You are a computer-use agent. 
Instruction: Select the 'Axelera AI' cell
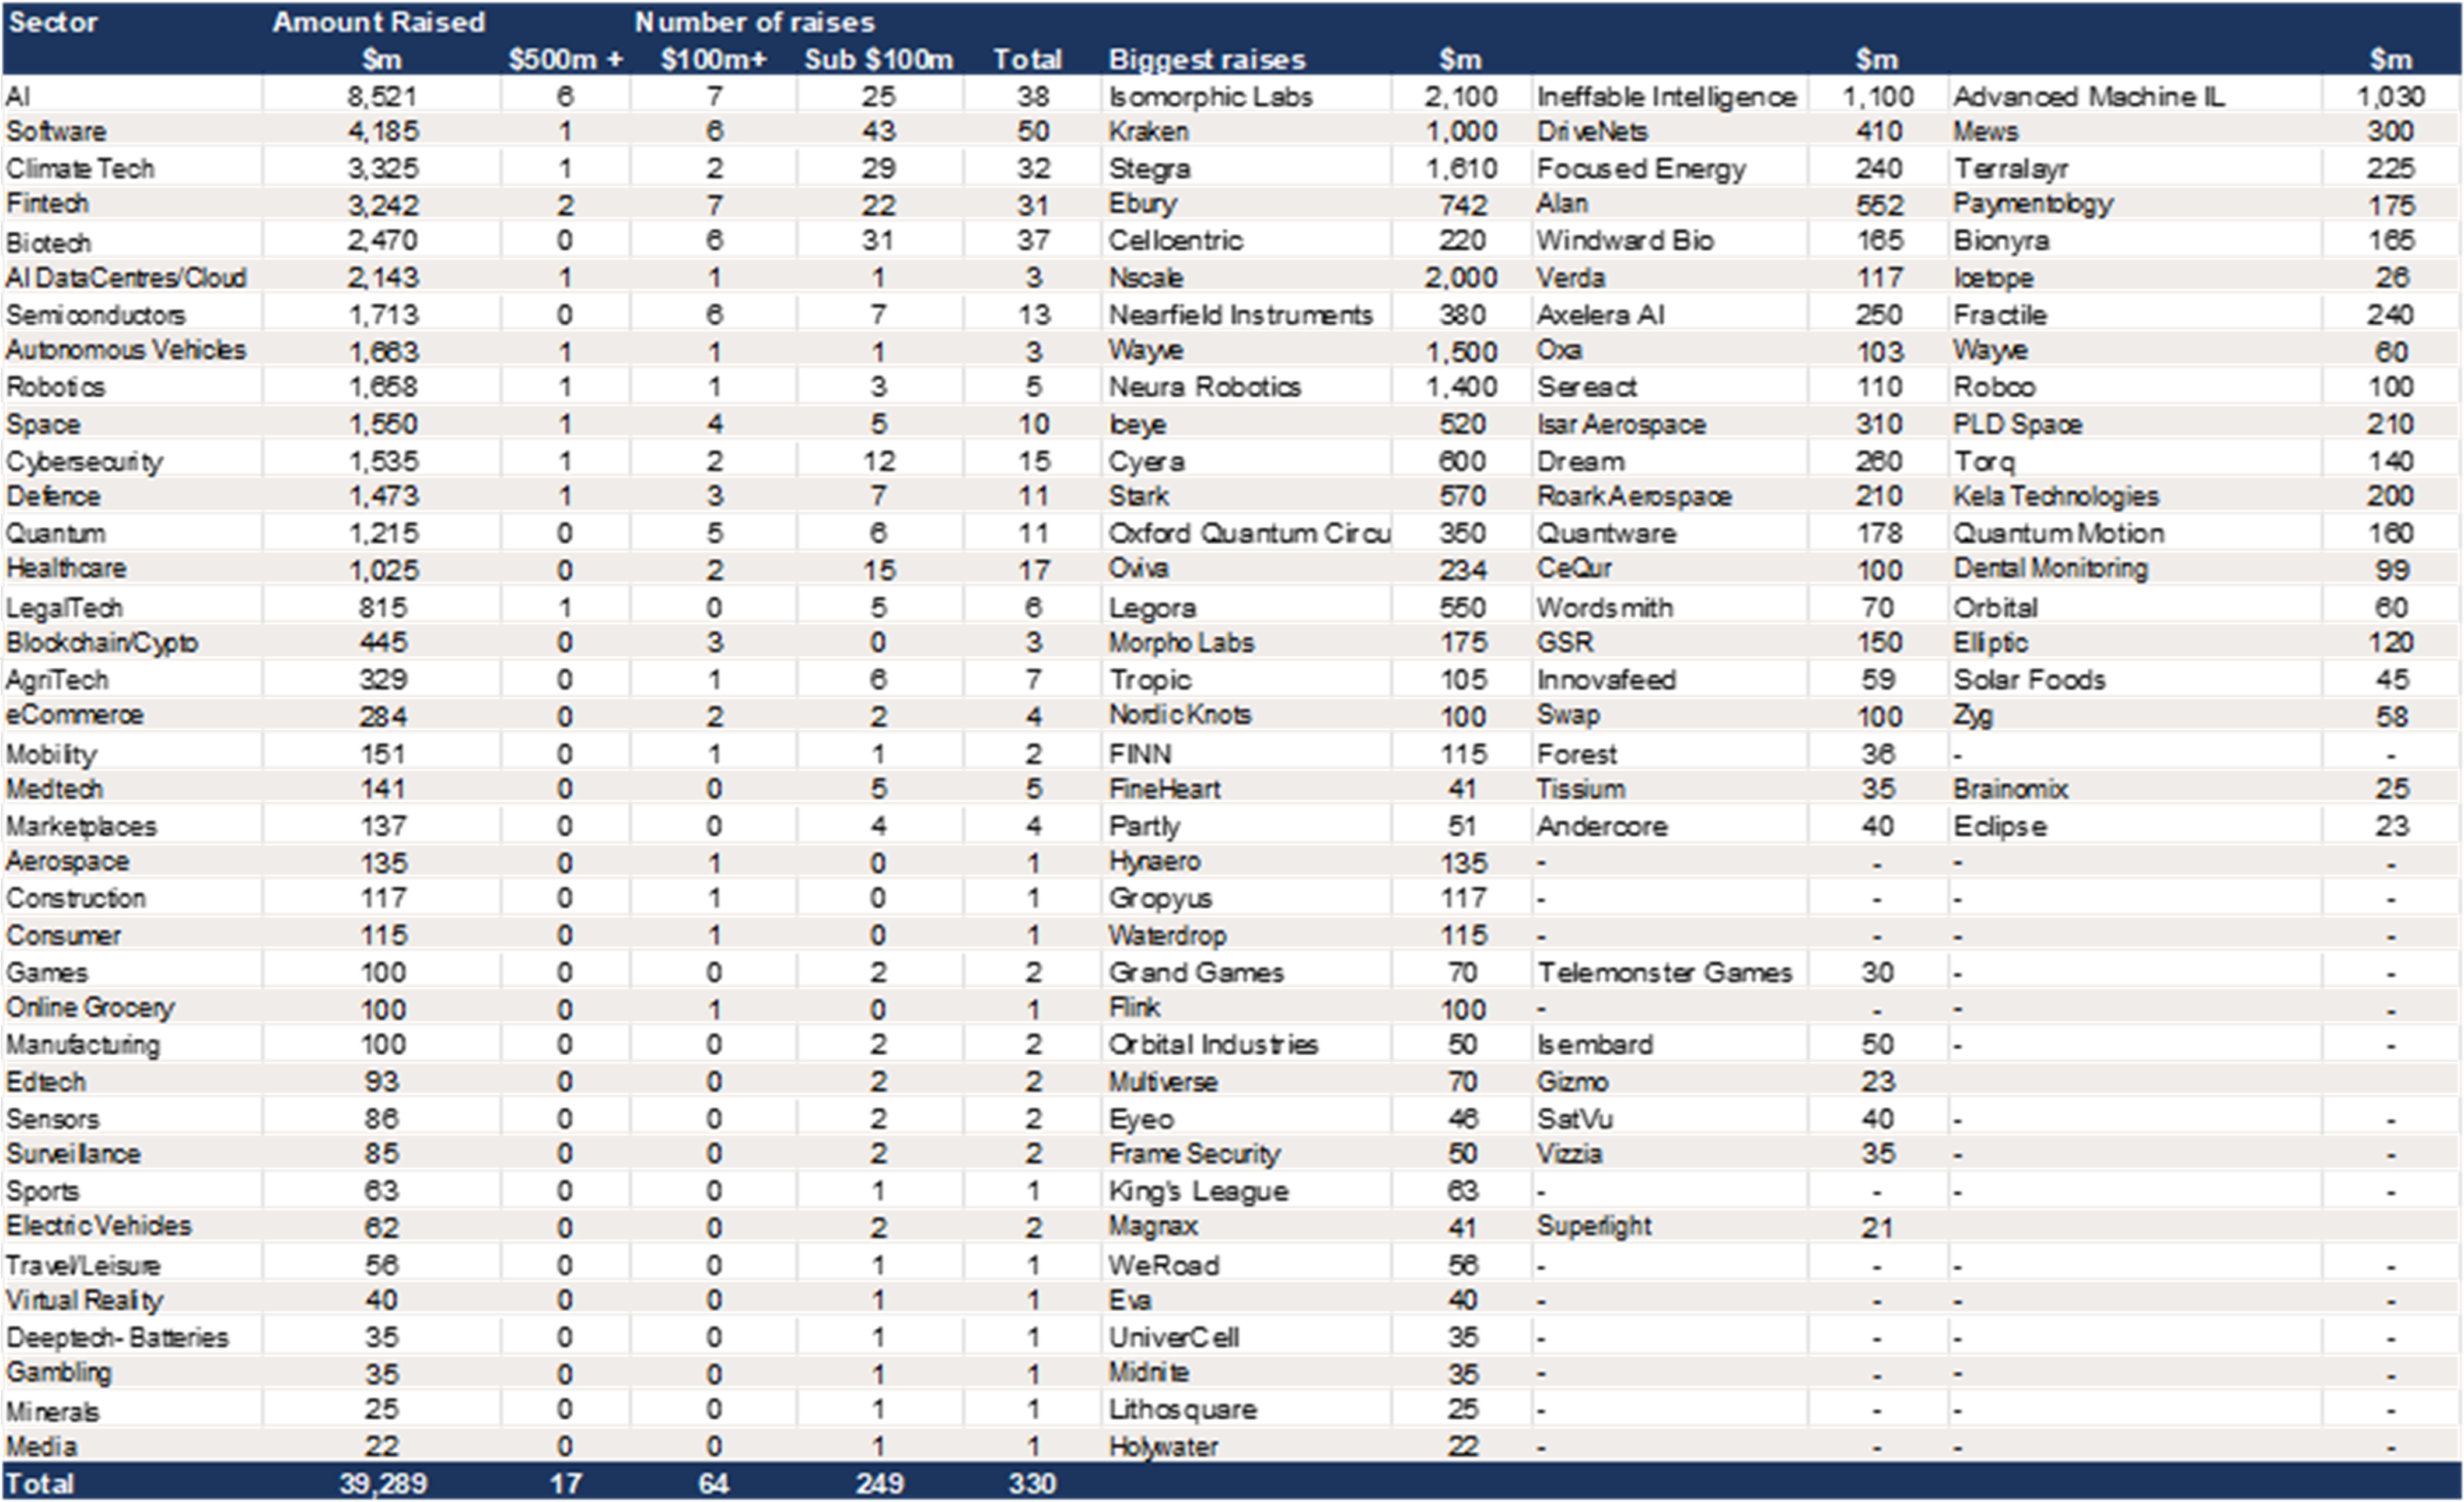pyautogui.click(x=1600, y=314)
